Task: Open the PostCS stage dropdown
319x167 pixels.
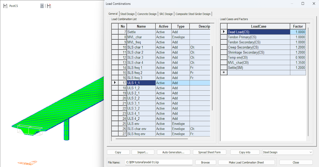Action: click(42, 6)
